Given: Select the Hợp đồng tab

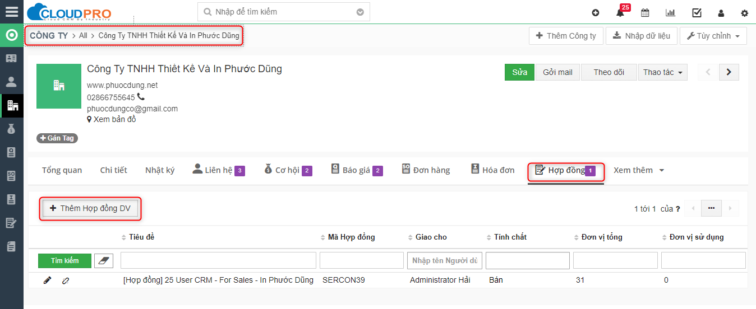Looking at the screenshot, I should [565, 170].
